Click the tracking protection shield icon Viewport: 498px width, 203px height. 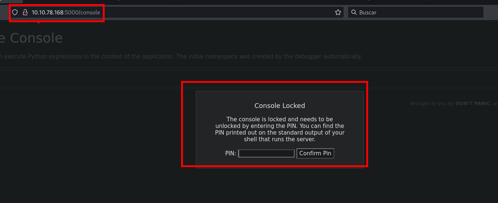click(x=15, y=12)
